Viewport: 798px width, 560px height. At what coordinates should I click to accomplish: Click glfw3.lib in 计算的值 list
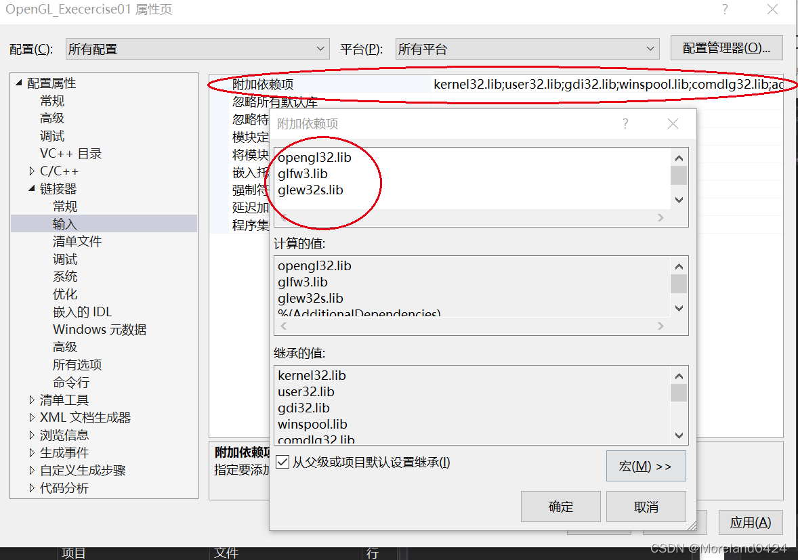(x=303, y=282)
